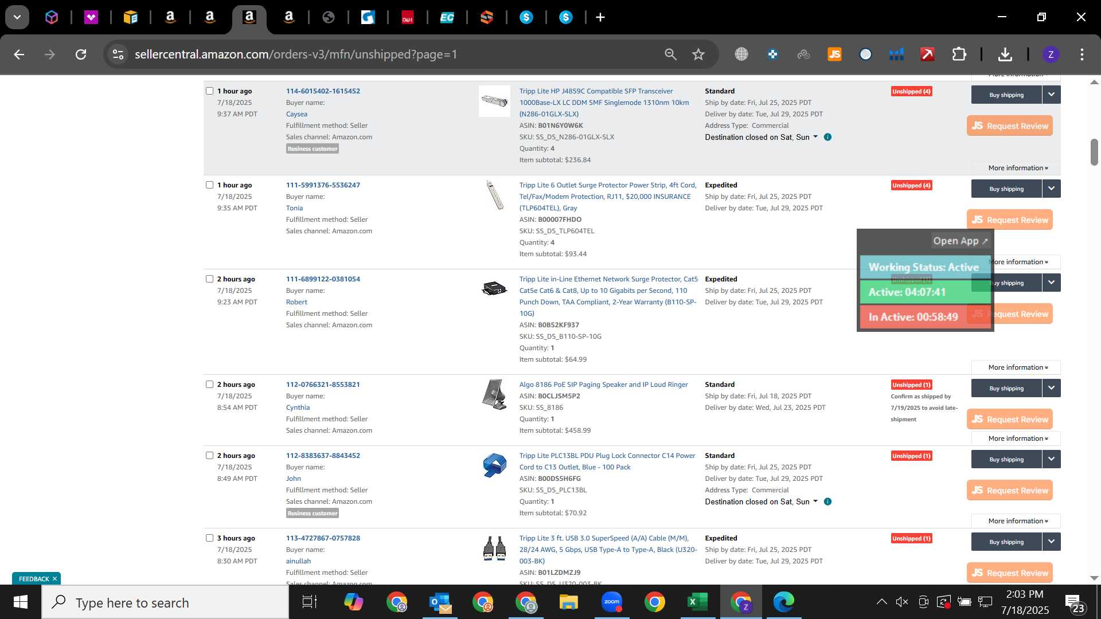Select checkbox for order 114-6015402-1615452

(209, 91)
